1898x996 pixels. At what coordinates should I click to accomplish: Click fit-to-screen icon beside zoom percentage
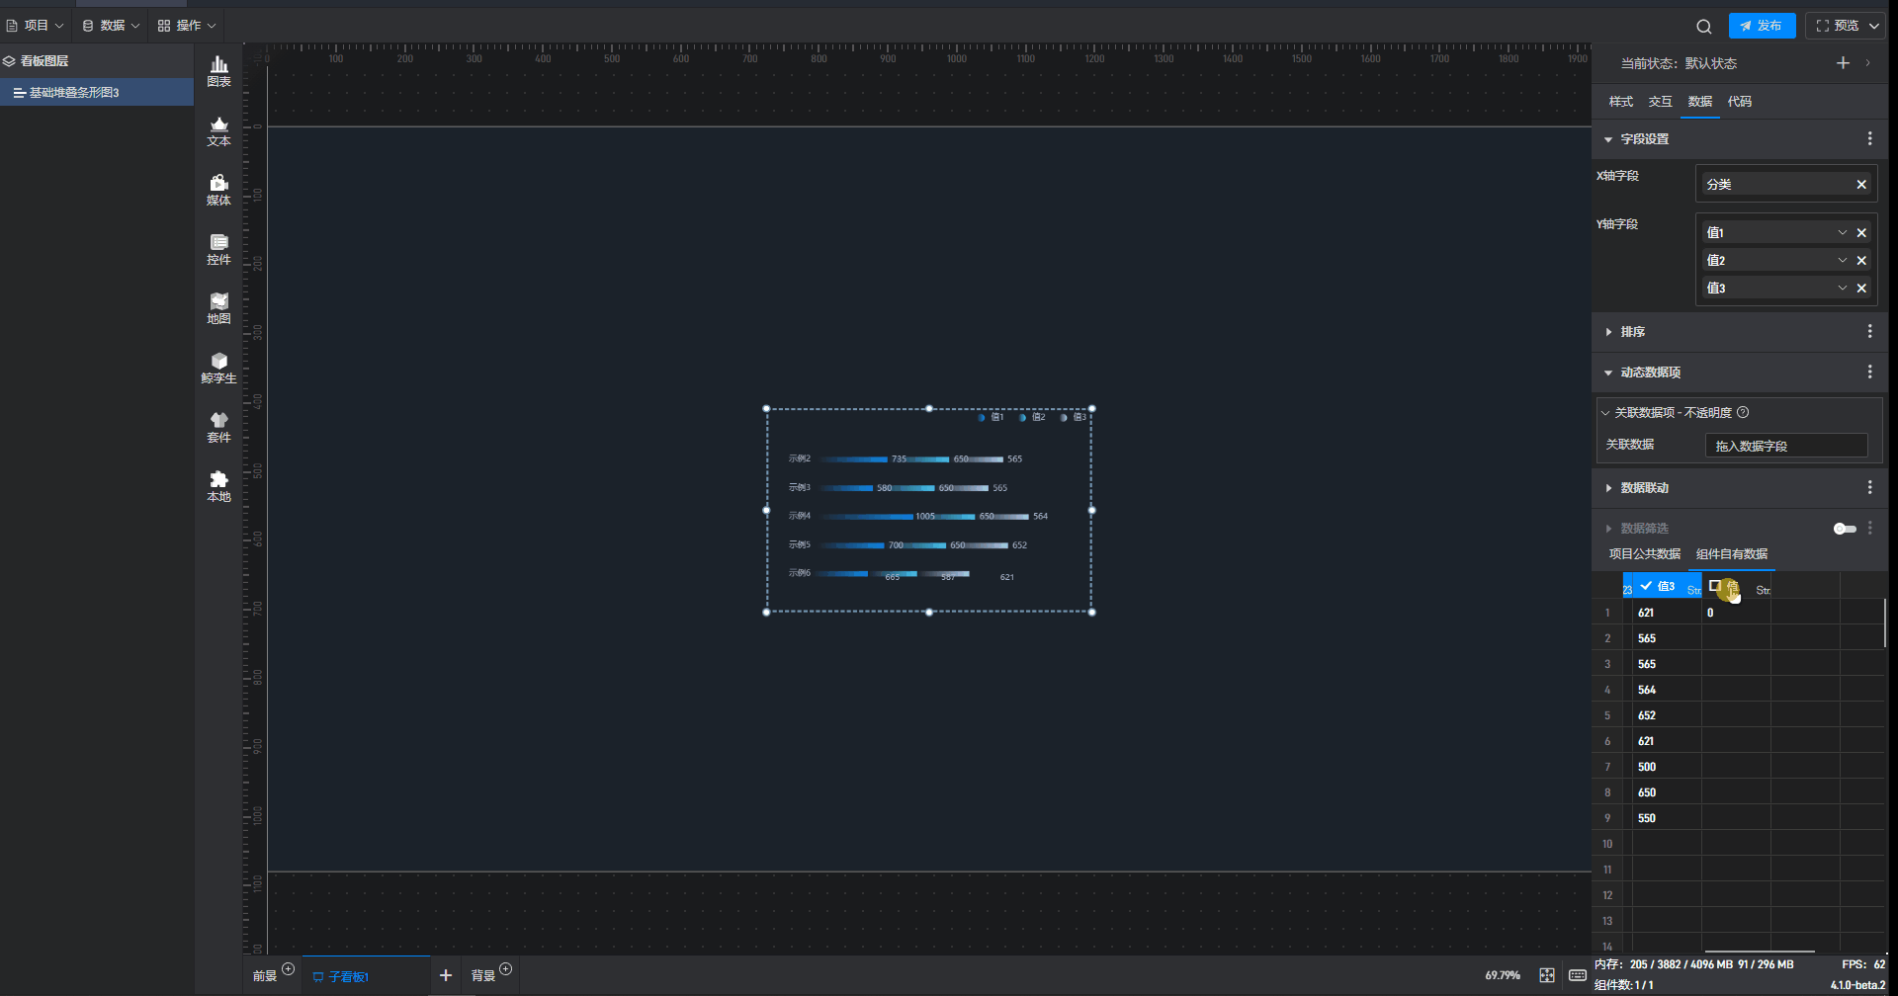pos(1547,975)
